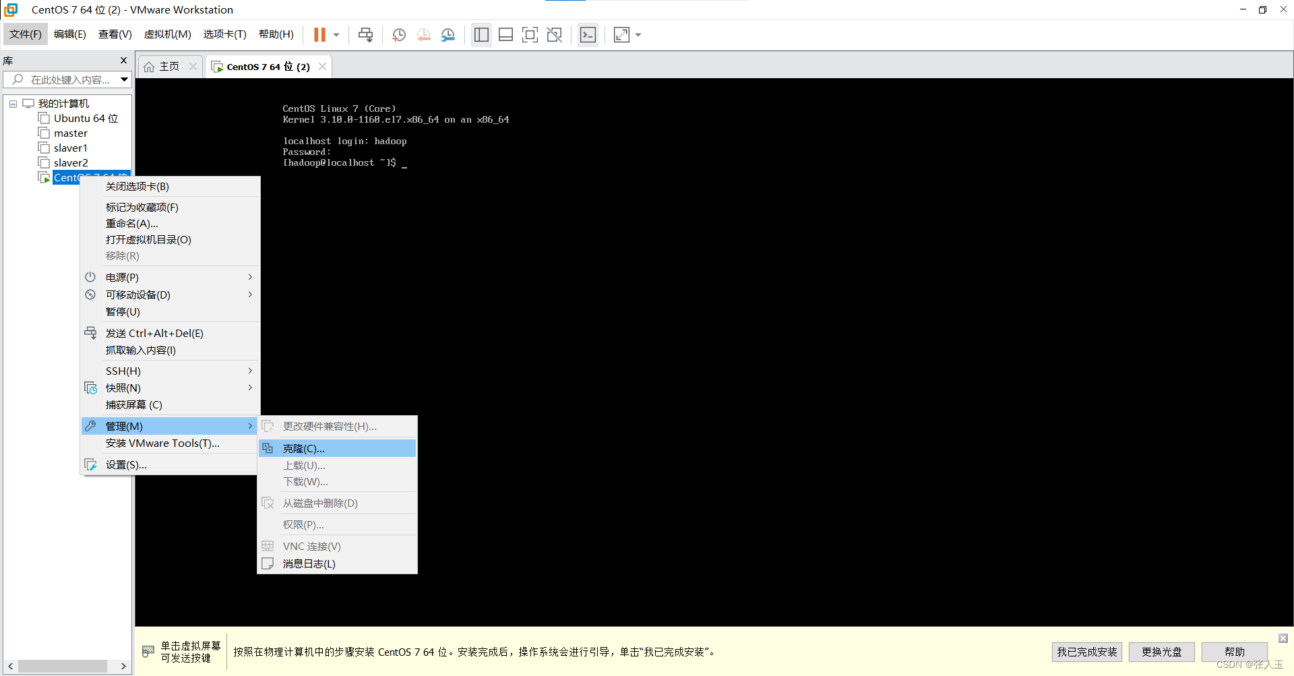Click the keyboard icon in info bar

point(148,651)
